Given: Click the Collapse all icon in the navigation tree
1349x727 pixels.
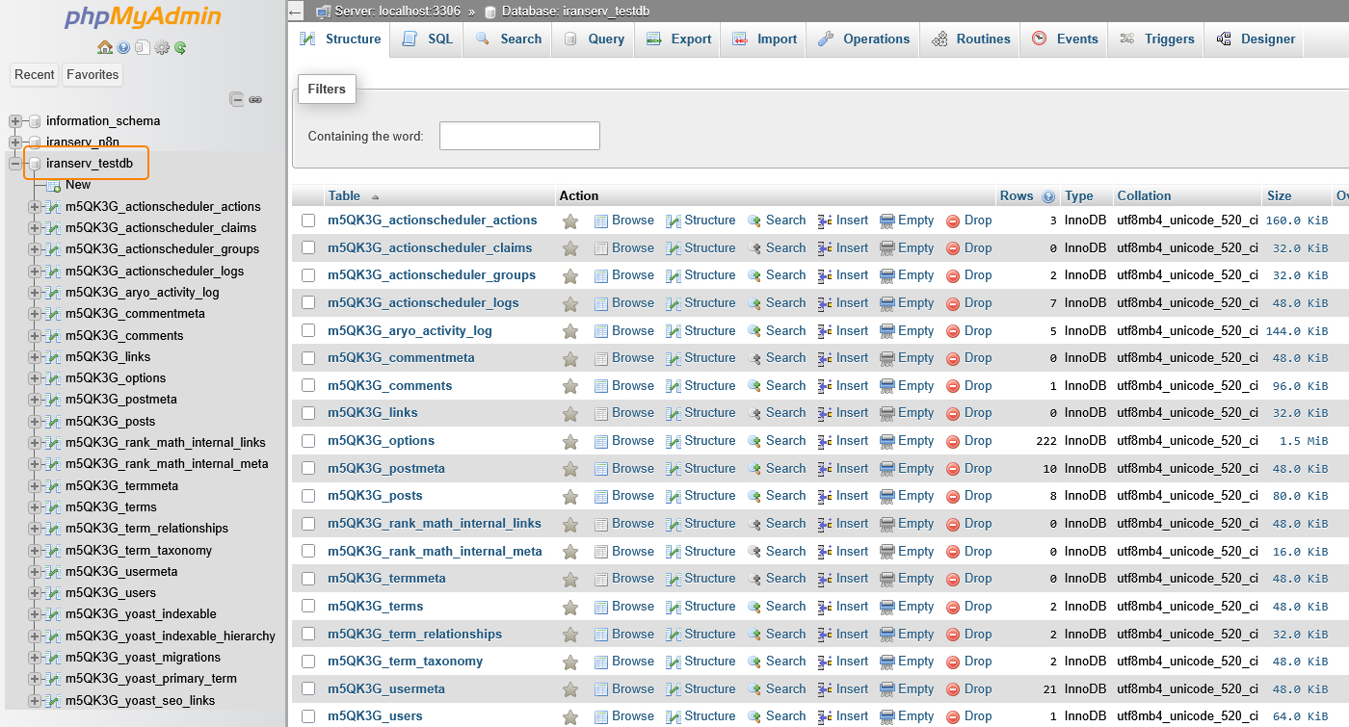Looking at the screenshot, I should (x=236, y=99).
